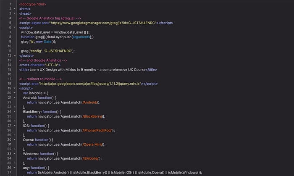Click the 'Android: function() {' line
Viewport: 294px width, 176px height.
[39, 97]
